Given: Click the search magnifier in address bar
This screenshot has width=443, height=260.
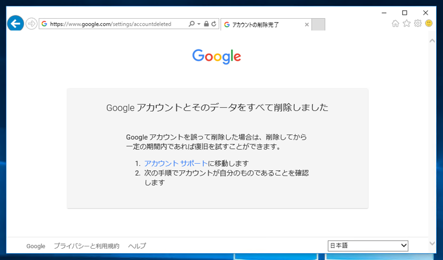Looking at the screenshot, I should click(x=191, y=24).
